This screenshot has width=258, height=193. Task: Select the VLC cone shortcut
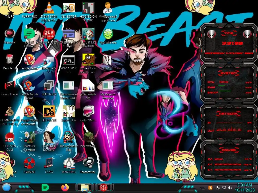tap(49, 8)
